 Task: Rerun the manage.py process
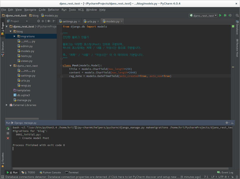point(8,128)
